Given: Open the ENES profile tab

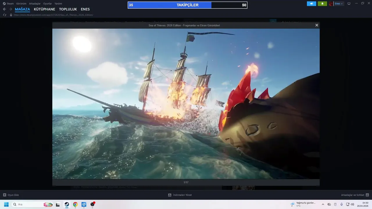Looking at the screenshot, I should click(85, 9).
